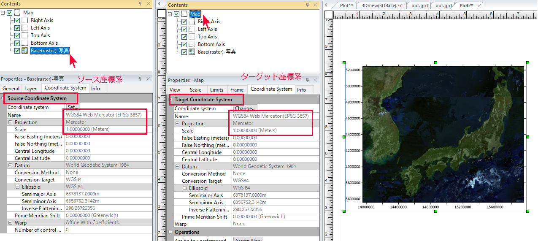Toggle Right Axis checkbox in the left Contents panel
Viewport: 538px width, 241px height.
17,20
